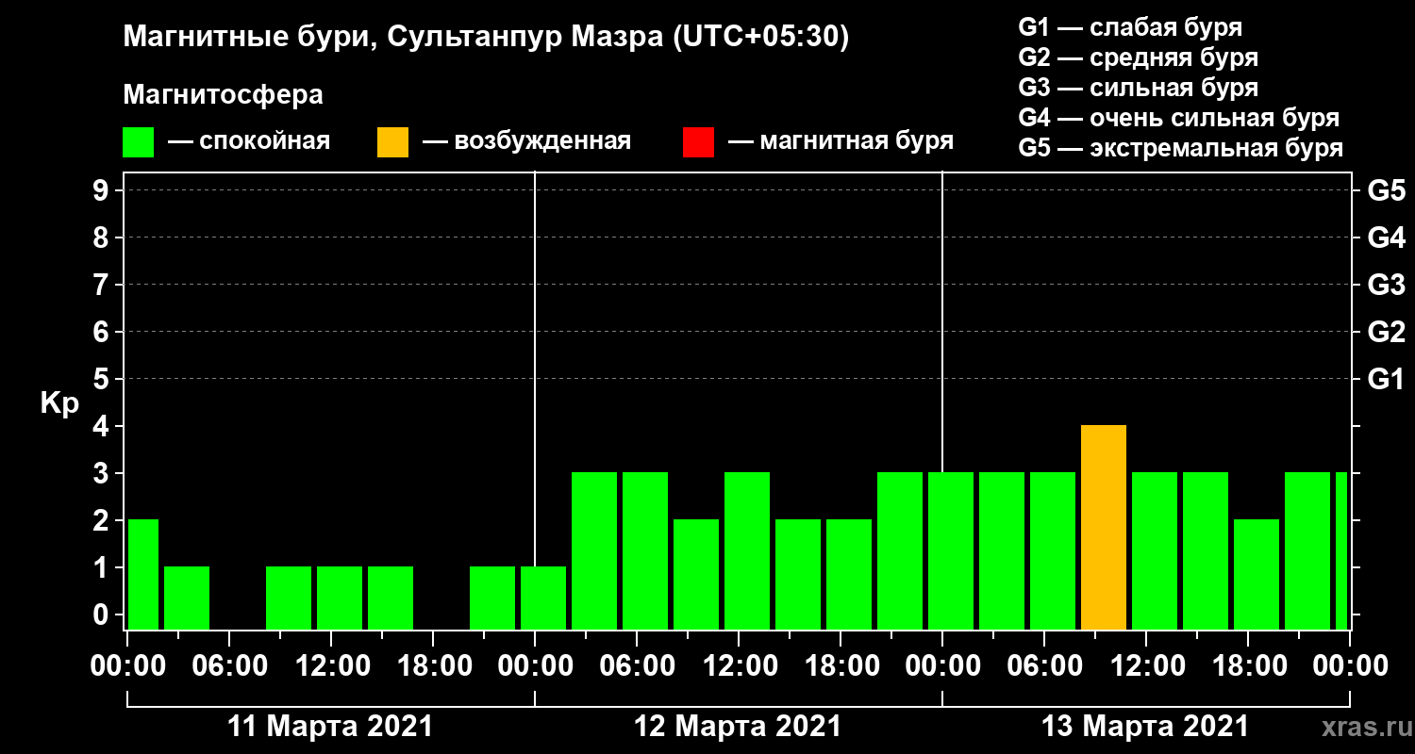The image size is (1415, 754).
Task: Click 'G5 — экстремальная буря' description
Action: (1181, 149)
